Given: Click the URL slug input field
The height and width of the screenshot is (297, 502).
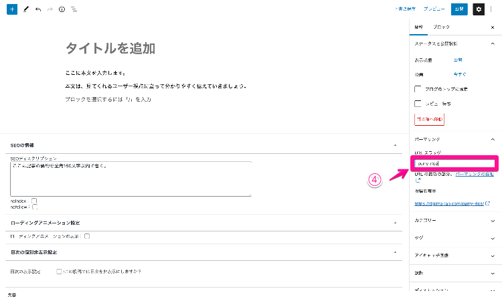Looking at the screenshot, I should (454, 163).
